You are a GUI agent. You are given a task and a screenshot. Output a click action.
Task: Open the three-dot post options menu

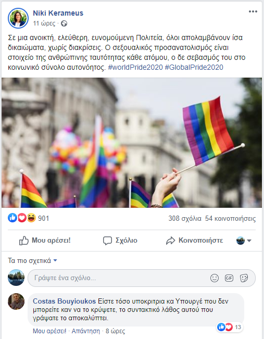pyautogui.click(x=253, y=11)
